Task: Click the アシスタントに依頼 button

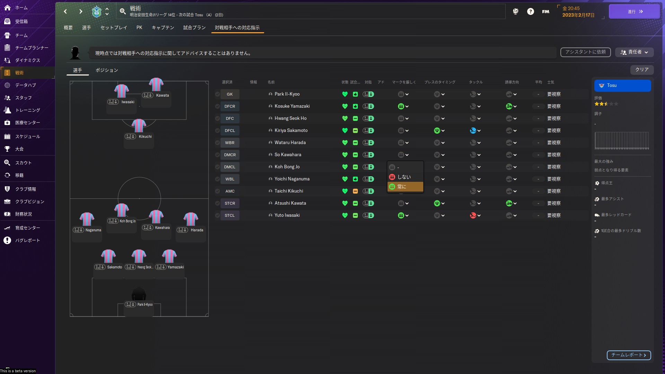Action: click(x=585, y=52)
